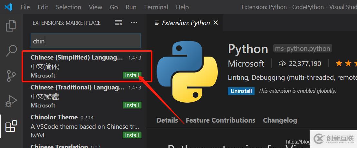This screenshot has width=357, height=148.
Task: Select the Chinese Translation list entry
Action: (x=59, y=146)
